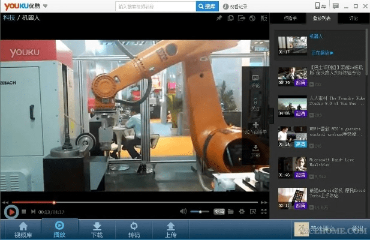The width and height of the screenshot is (370, 240).
Task: Mute the volume speaker icon
Action: pyautogui.click(x=183, y=211)
